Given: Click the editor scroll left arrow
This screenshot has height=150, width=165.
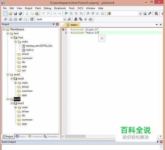Looking at the screenshot, I should 63,136.
